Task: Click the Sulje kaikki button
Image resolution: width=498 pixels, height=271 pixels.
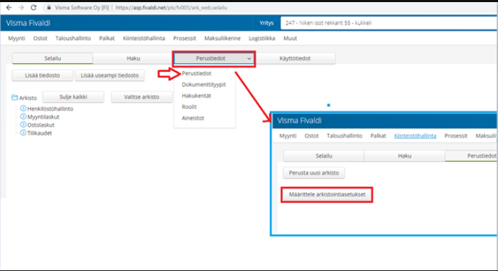Action: (x=73, y=97)
